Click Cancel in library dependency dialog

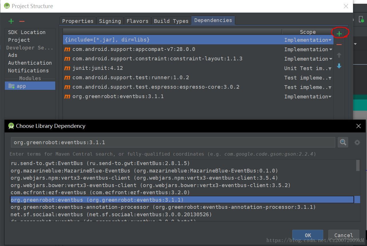[344, 235]
